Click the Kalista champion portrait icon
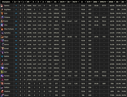This screenshot has width=127, height=97. (2, 56)
